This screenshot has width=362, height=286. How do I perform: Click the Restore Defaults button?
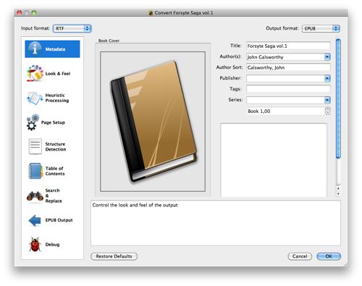[x=114, y=256]
